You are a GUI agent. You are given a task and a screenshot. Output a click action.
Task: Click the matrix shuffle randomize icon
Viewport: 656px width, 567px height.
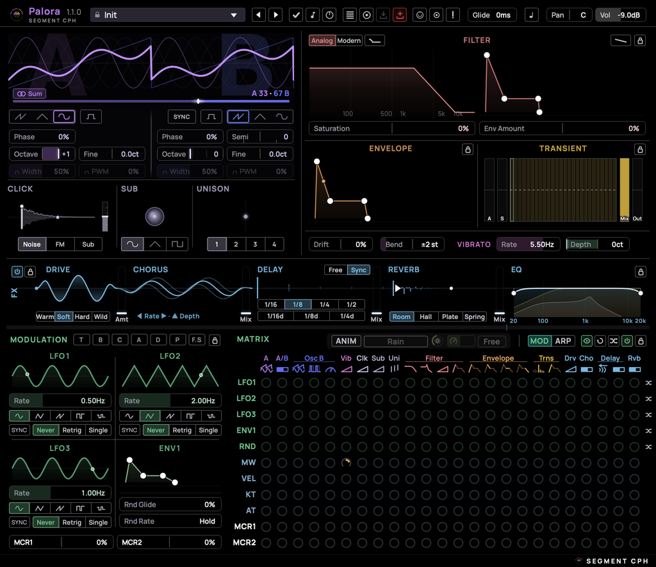pos(613,341)
